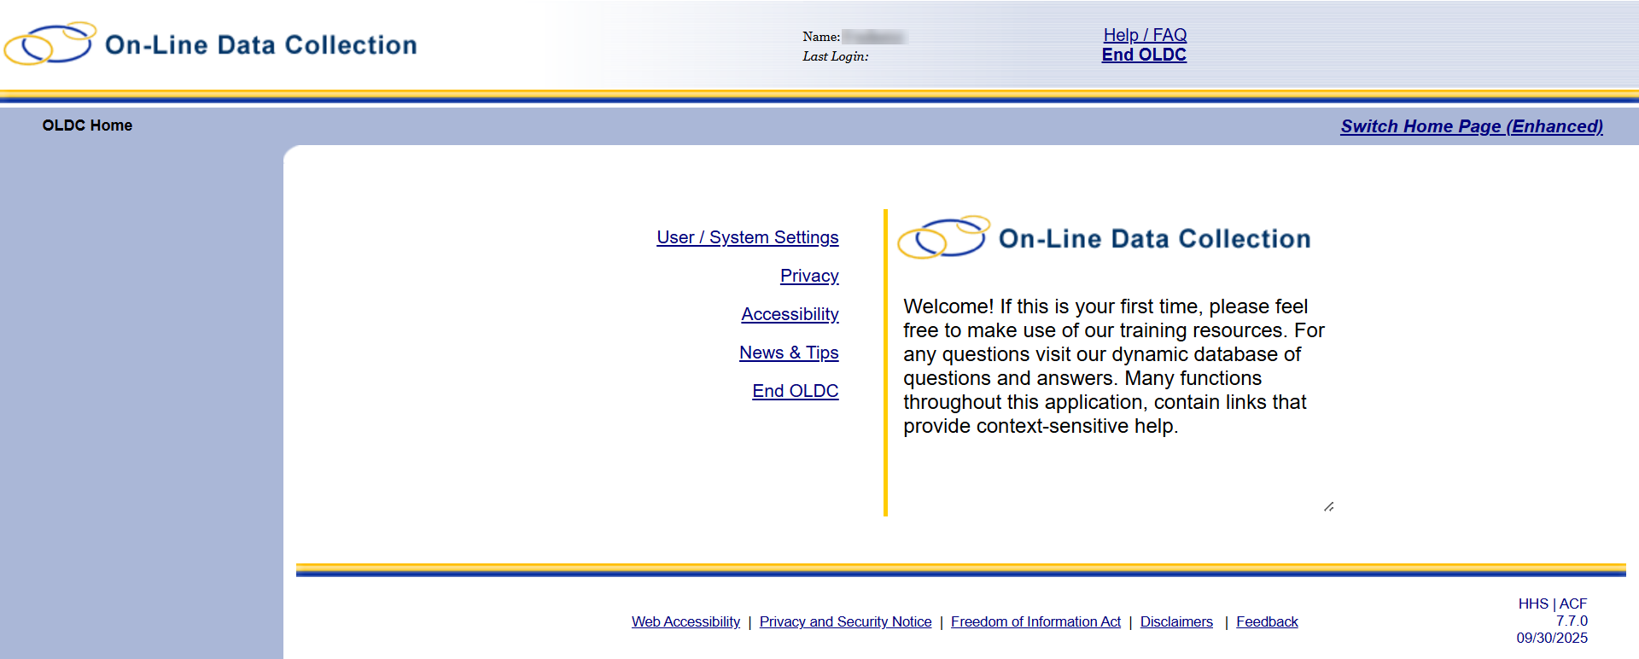Select the OLDC Home menu item

(x=87, y=125)
